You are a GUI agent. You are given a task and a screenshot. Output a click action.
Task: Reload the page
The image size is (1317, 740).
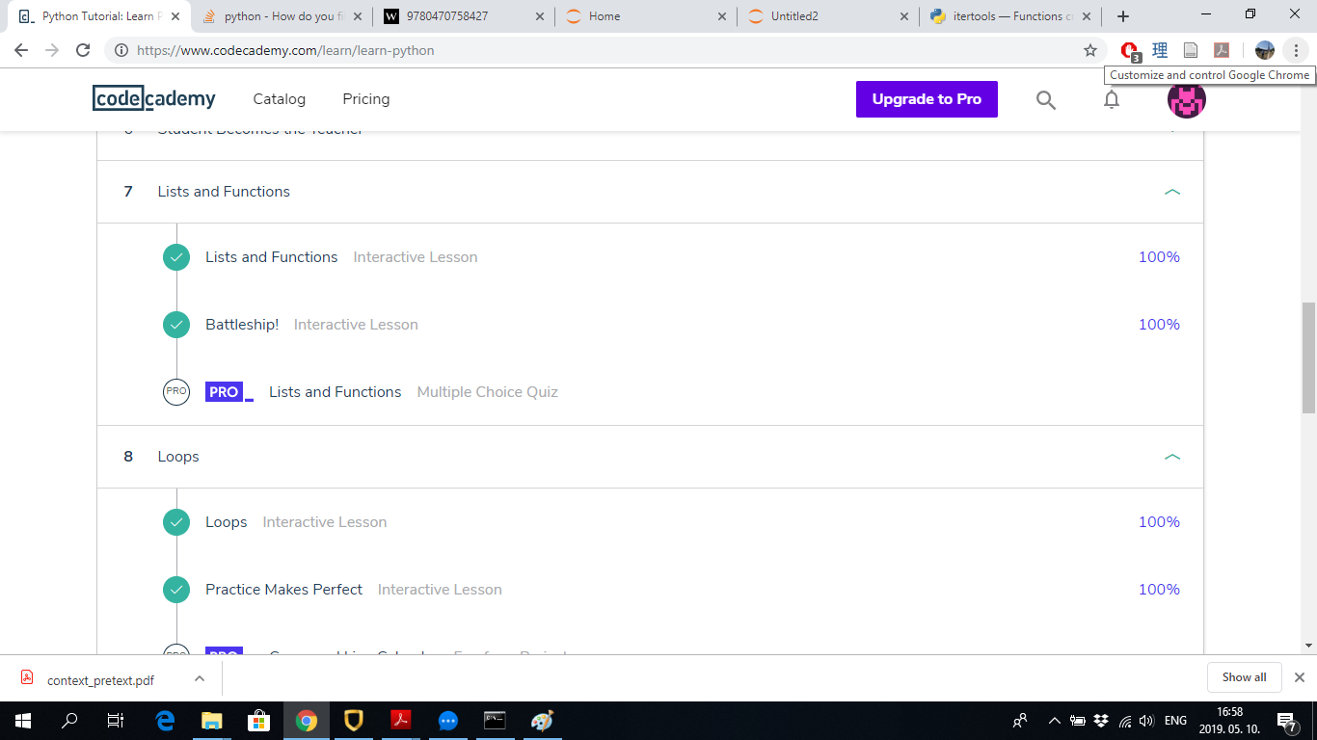pyautogui.click(x=83, y=50)
